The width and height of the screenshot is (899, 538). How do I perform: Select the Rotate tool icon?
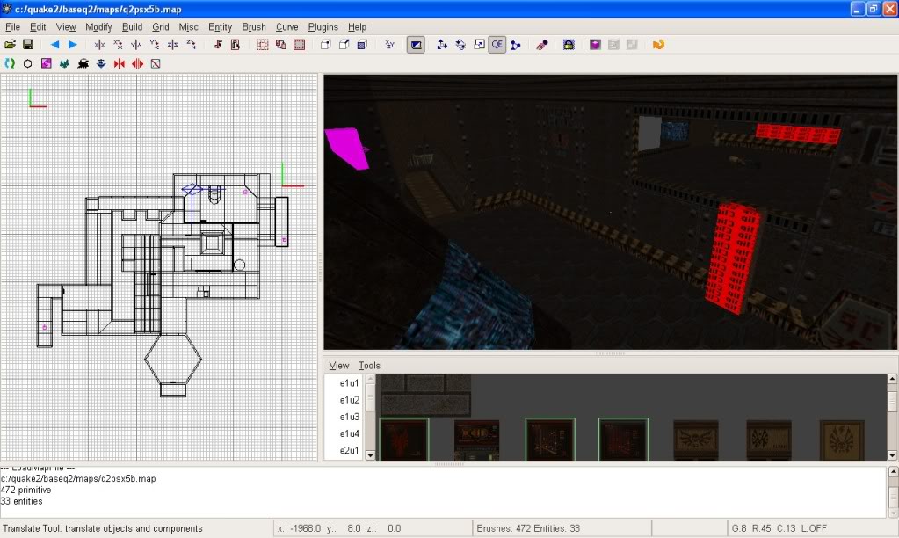(460, 44)
